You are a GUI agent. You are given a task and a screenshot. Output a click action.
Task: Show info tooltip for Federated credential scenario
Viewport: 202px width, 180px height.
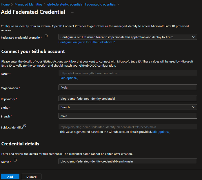[x=46, y=36]
